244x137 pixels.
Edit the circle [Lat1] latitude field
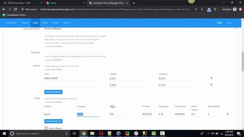(x=56, y=114)
